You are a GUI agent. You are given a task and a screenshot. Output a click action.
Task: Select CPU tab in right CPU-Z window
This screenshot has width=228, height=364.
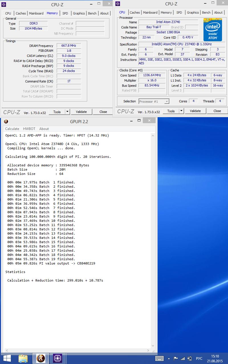point(122,12)
